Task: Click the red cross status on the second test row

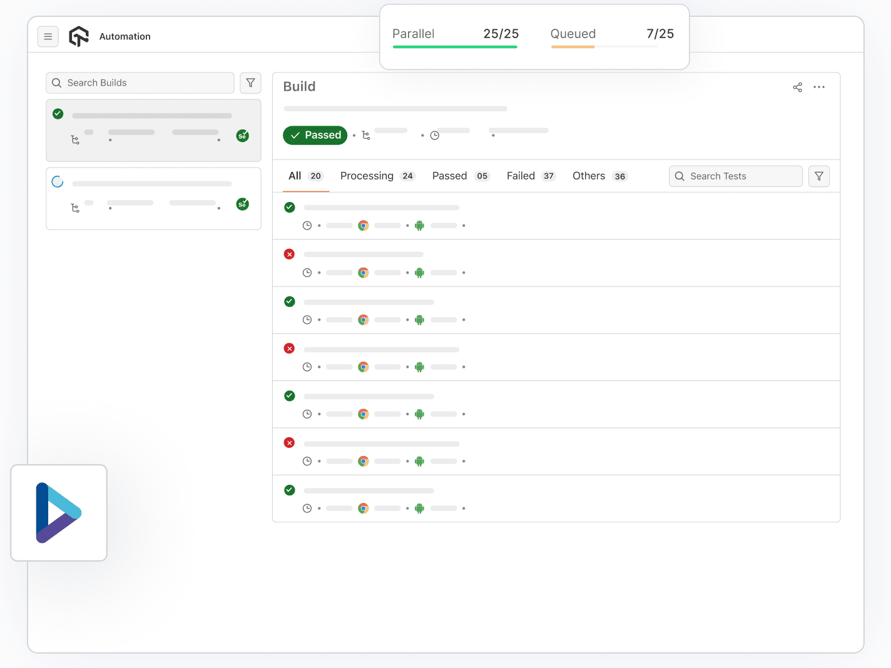Action: (x=289, y=254)
